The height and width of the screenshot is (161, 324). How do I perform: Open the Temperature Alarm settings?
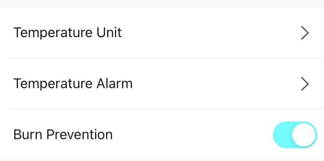(162, 83)
